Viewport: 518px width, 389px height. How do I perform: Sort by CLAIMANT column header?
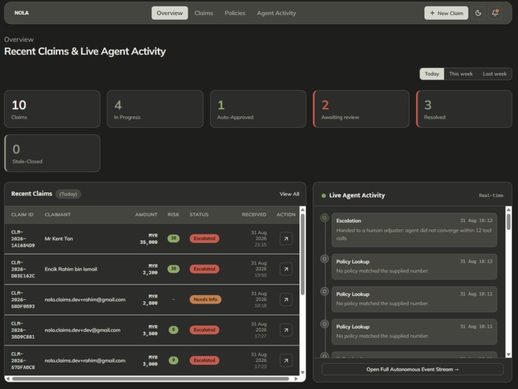tap(58, 215)
